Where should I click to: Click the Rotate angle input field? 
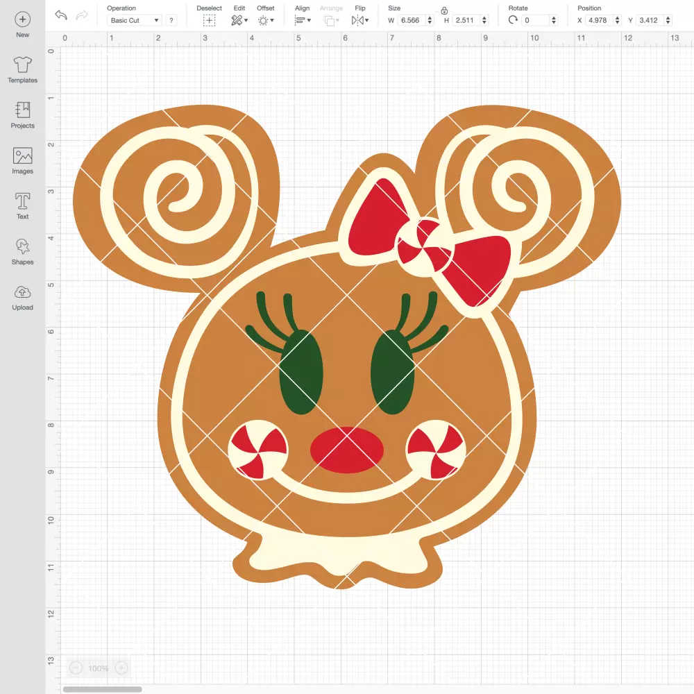(x=536, y=20)
